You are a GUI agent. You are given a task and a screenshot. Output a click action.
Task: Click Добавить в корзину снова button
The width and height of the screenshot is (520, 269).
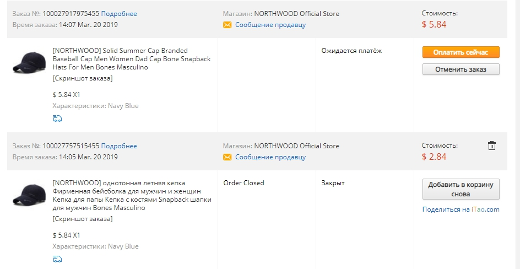pos(461,189)
